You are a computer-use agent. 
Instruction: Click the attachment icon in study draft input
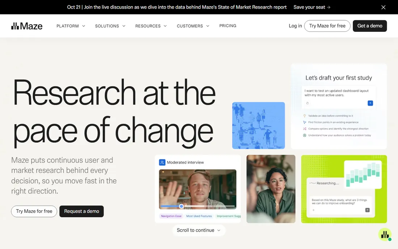(x=308, y=103)
